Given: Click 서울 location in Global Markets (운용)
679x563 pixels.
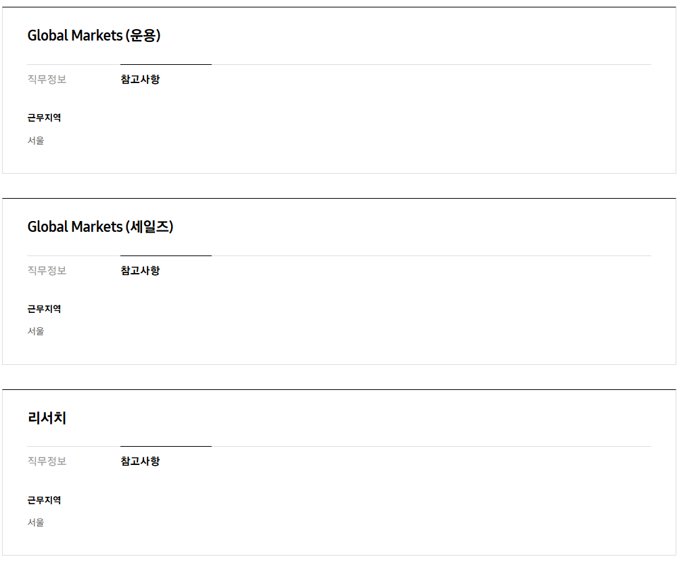Looking at the screenshot, I should coord(36,141).
